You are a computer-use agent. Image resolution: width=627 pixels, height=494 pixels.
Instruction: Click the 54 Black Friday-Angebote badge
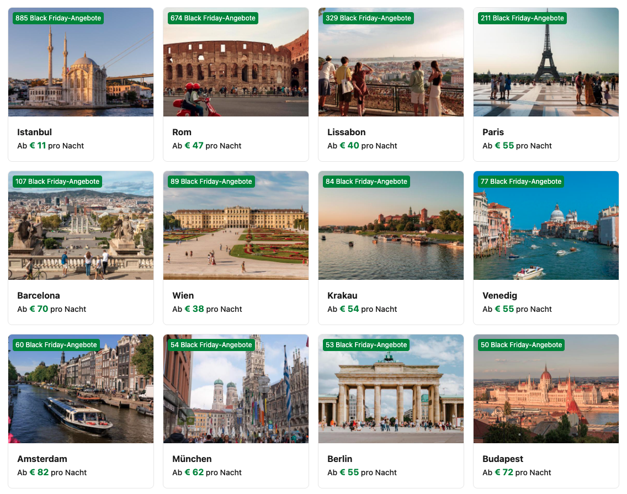pyautogui.click(x=211, y=345)
